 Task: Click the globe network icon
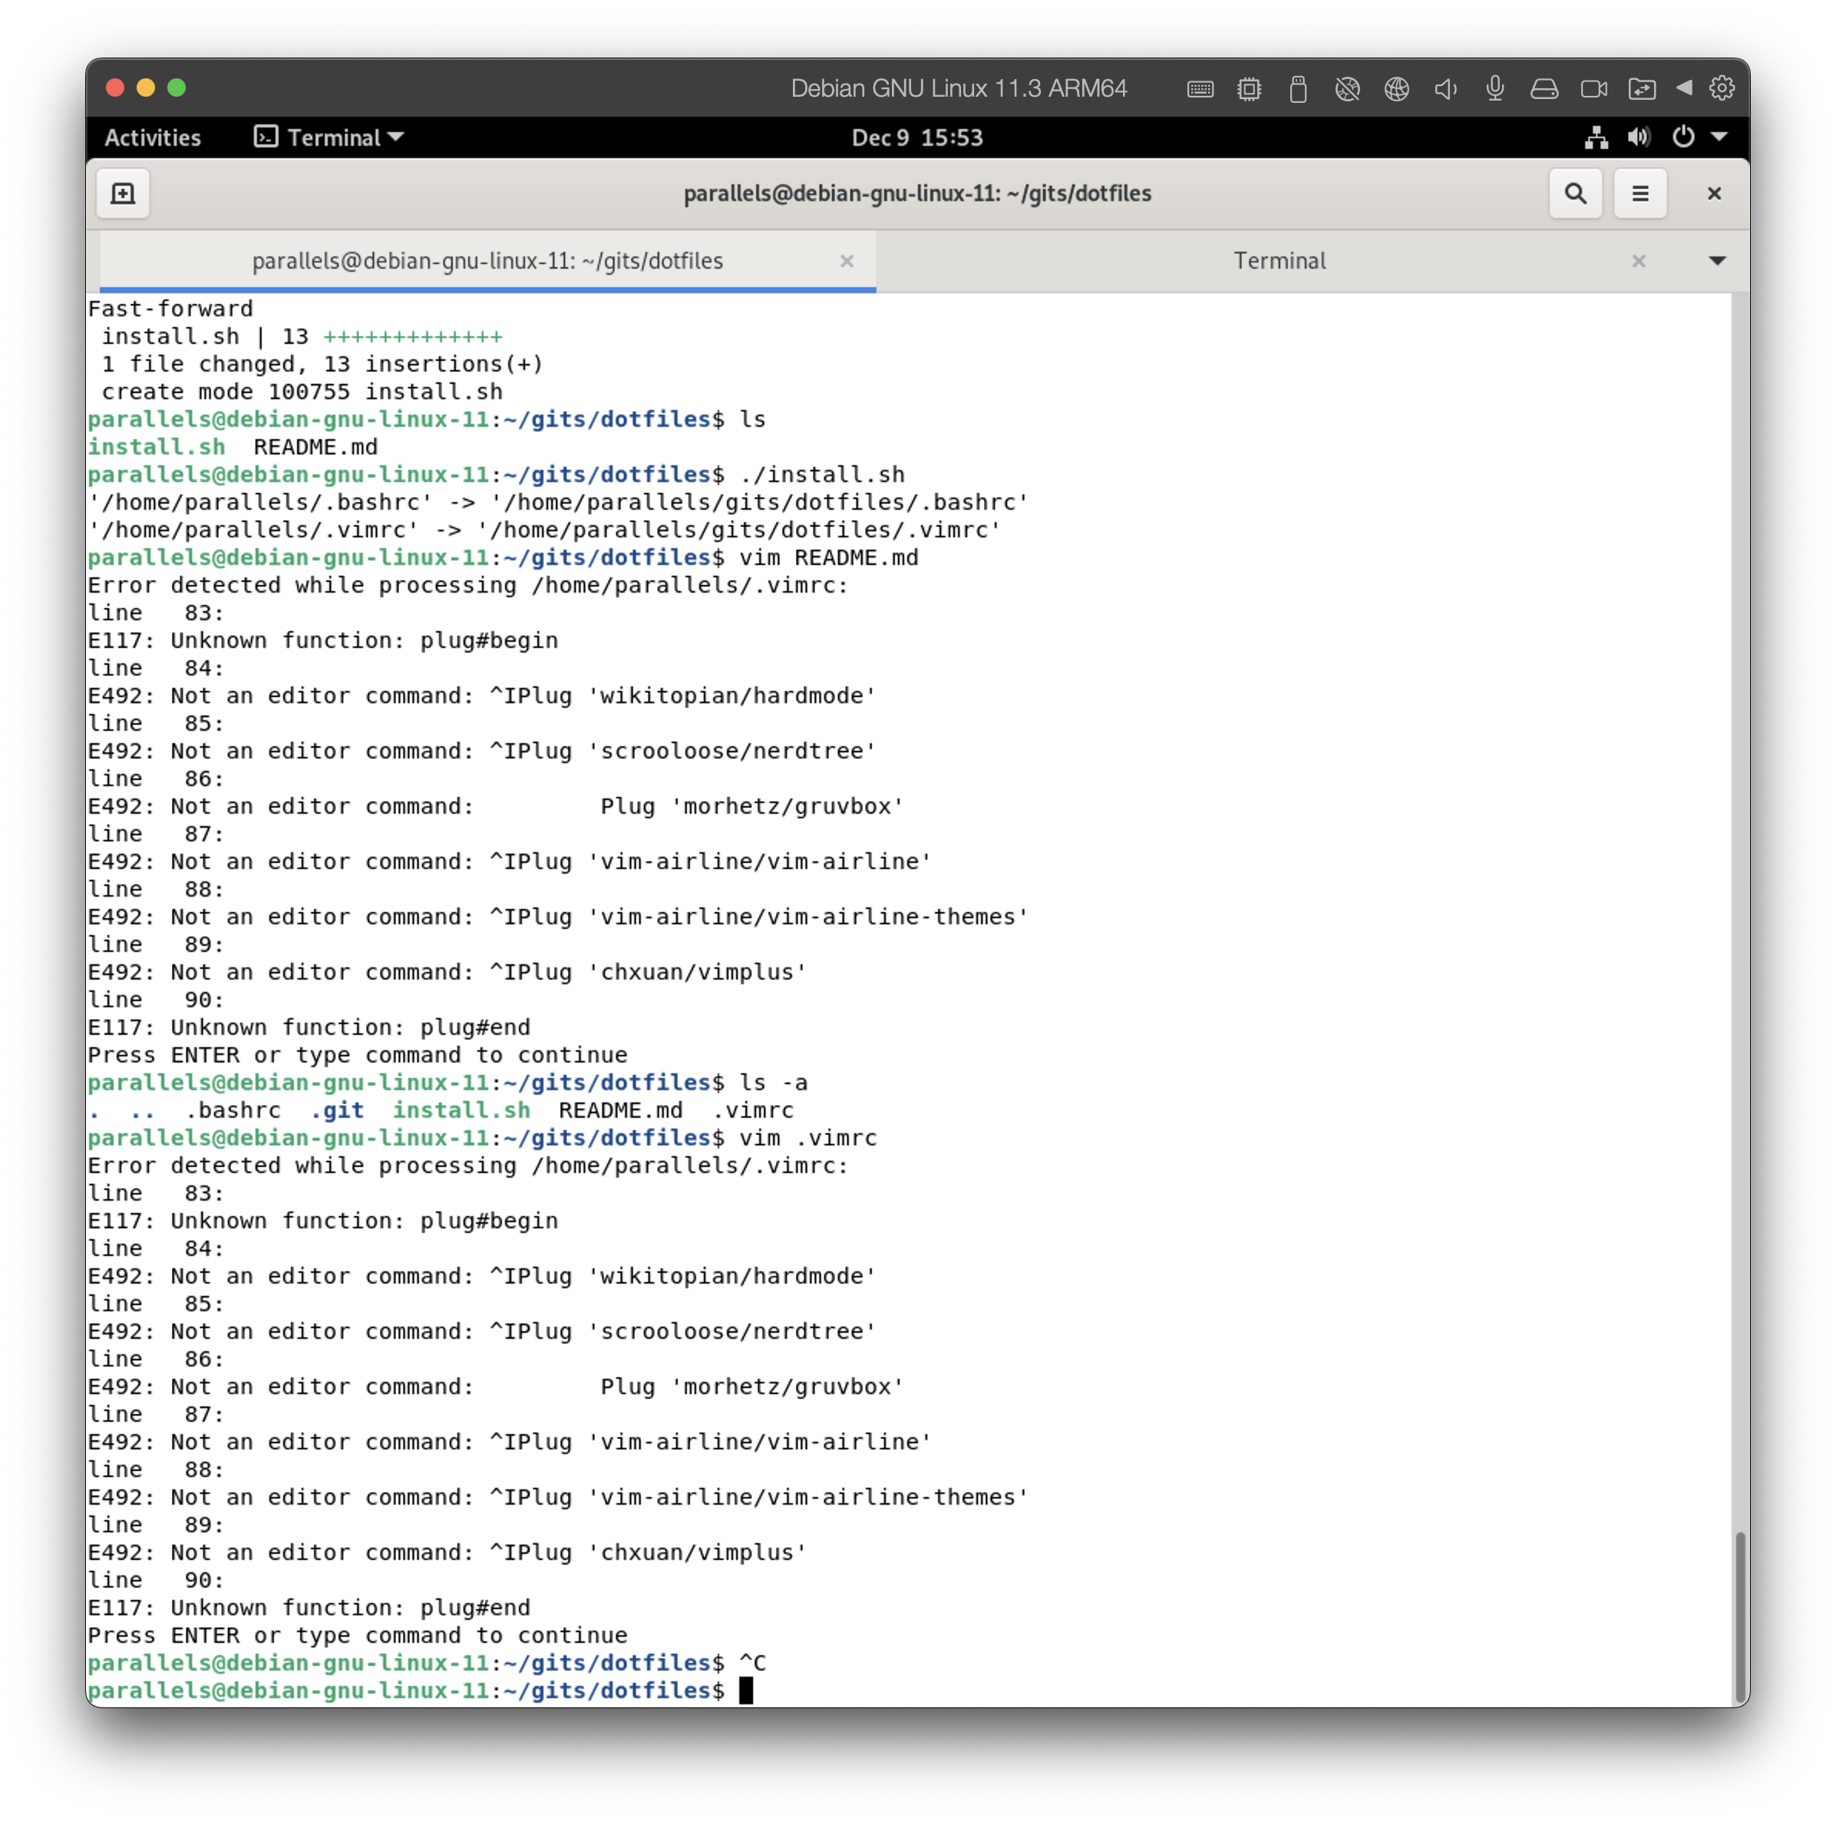(x=1397, y=88)
